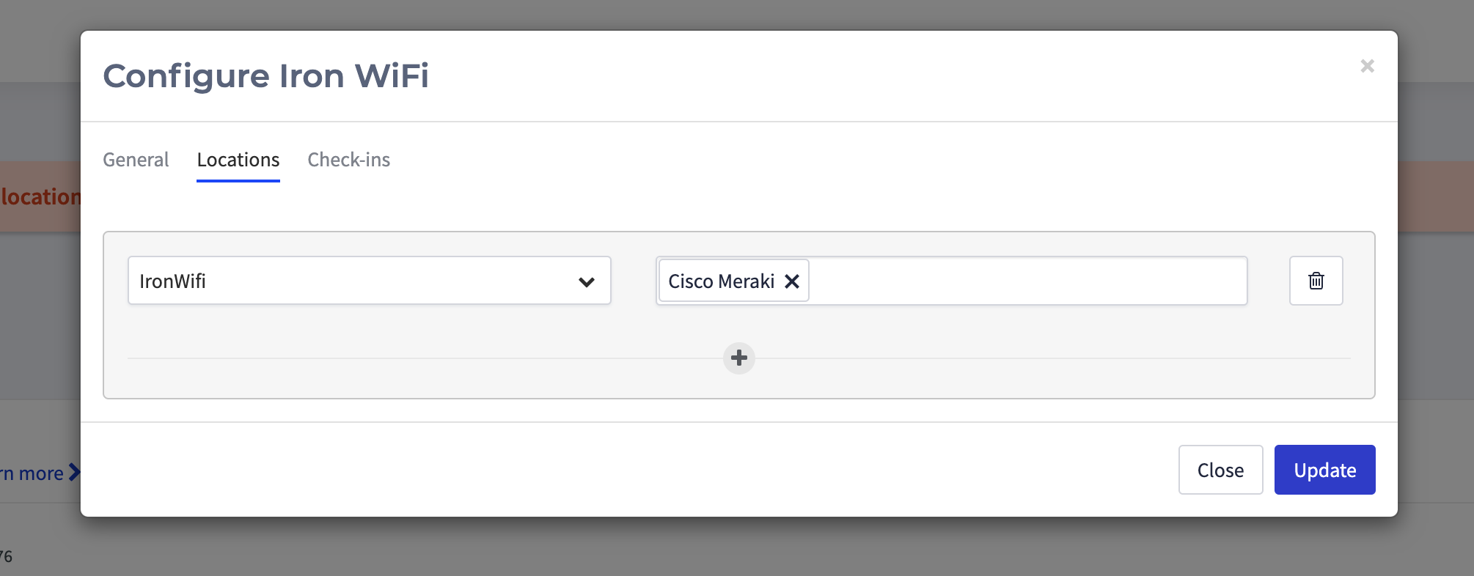
Task: Expand the IronWifi dropdown chevron
Action: coord(587,282)
